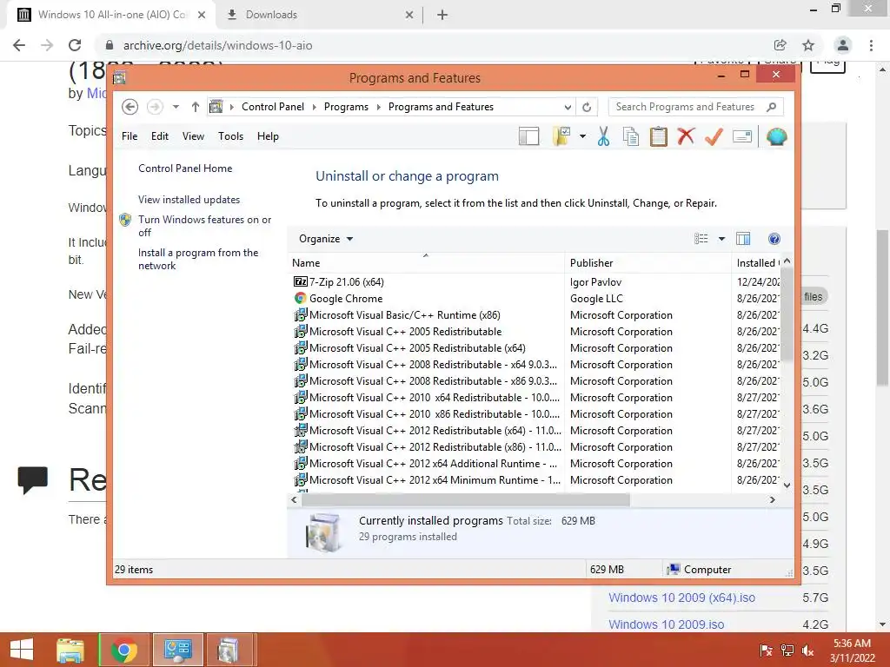Expand arrow after Programs breadcrumb
The width and height of the screenshot is (890, 667).
pos(379,107)
